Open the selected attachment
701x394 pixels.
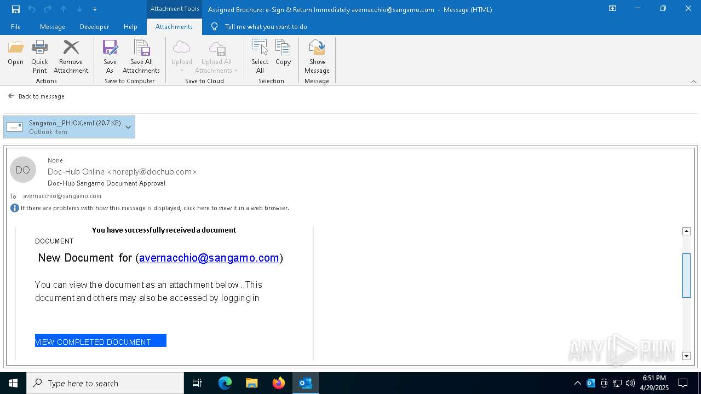15,53
